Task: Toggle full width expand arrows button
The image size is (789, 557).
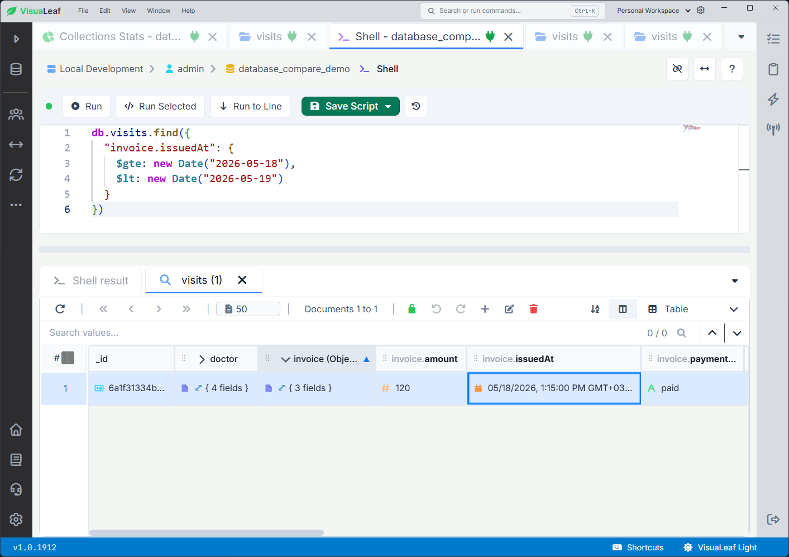Action: 705,69
